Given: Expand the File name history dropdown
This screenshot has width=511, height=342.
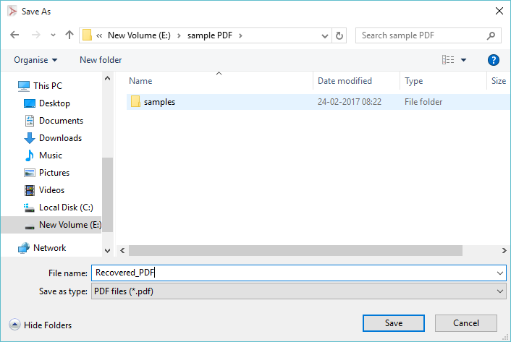Looking at the screenshot, I should (500, 273).
